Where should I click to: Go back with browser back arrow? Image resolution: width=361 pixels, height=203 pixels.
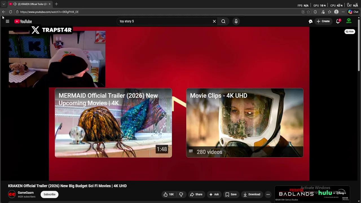[x=4, y=12]
